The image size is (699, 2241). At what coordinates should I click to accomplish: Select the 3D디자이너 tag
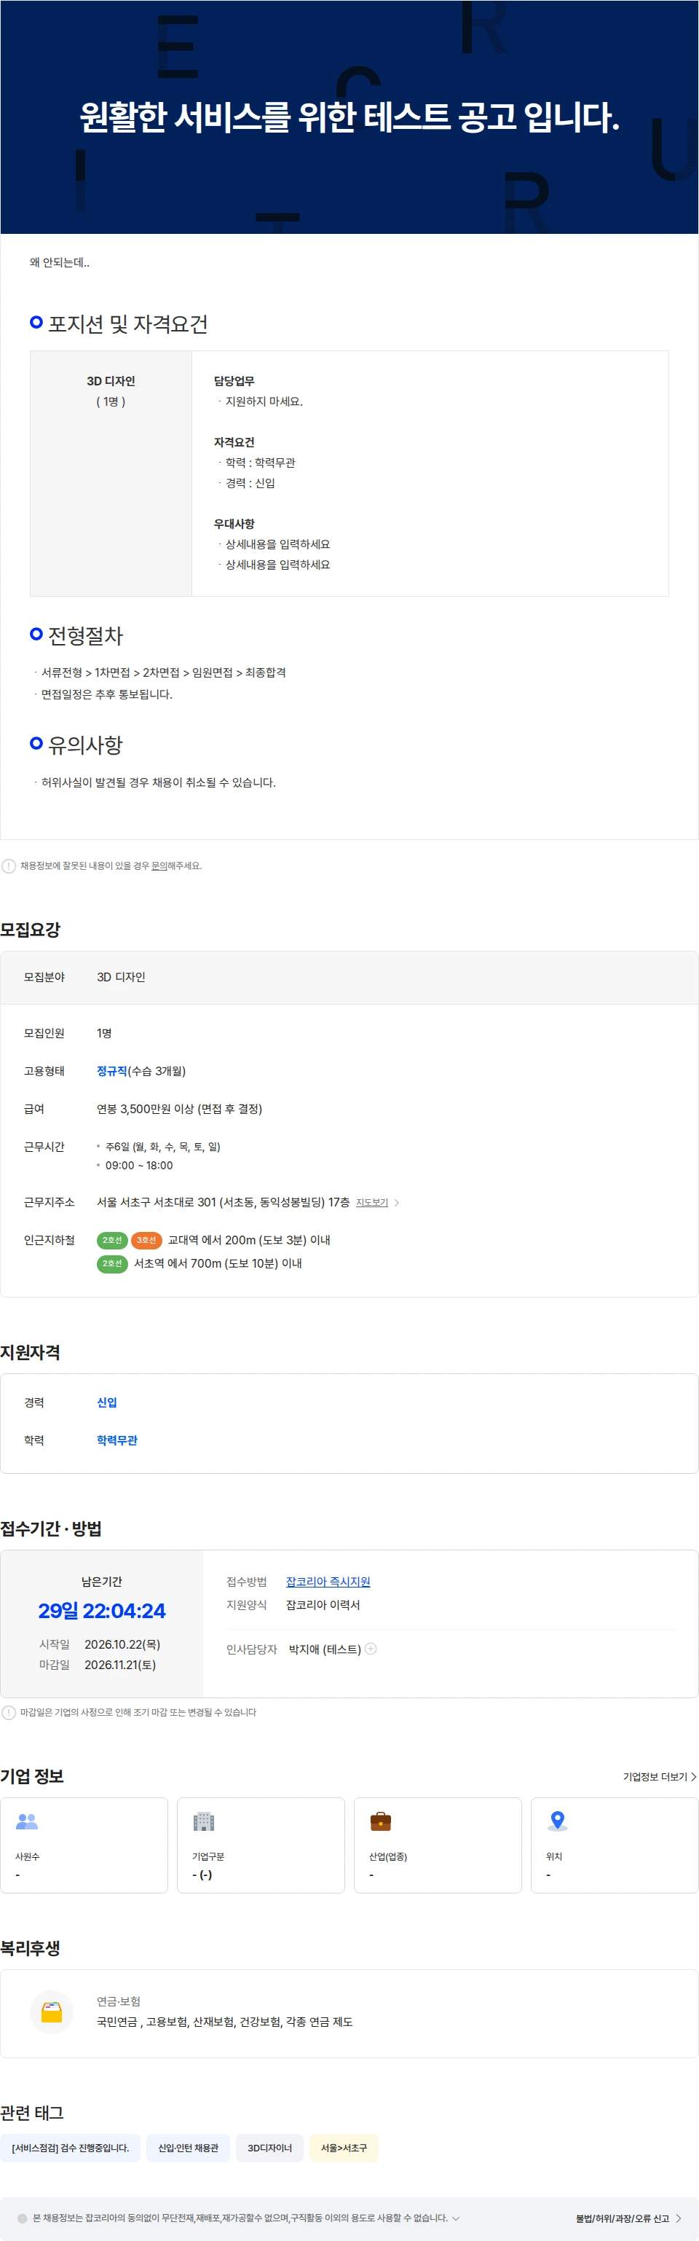269,2148
